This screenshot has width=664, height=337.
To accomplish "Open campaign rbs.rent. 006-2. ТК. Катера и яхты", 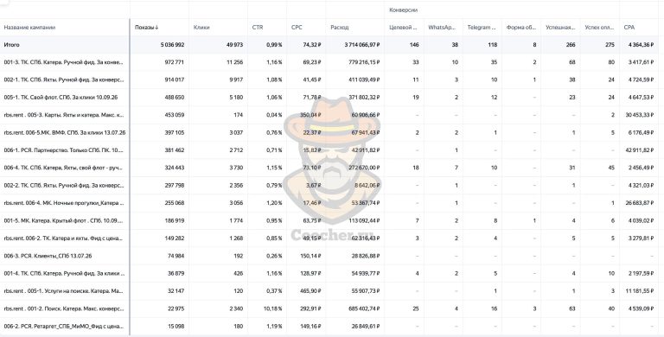I will coord(63,238).
